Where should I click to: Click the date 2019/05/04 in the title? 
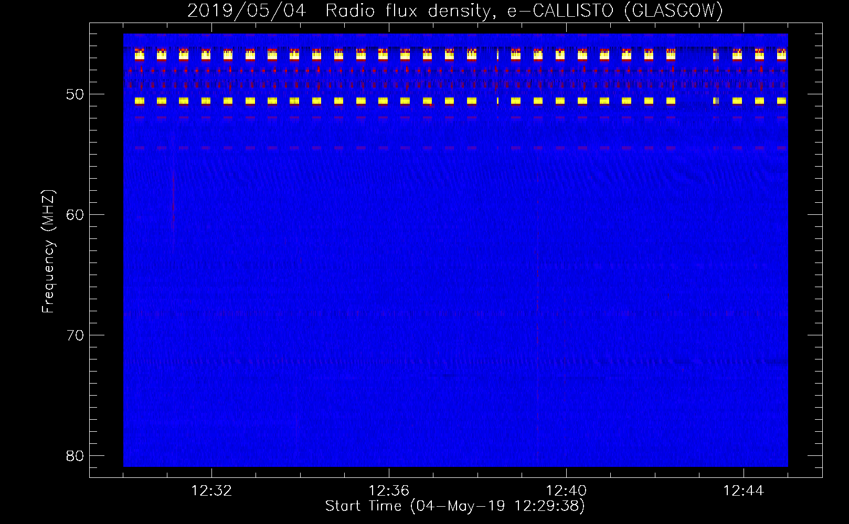pos(247,11)
